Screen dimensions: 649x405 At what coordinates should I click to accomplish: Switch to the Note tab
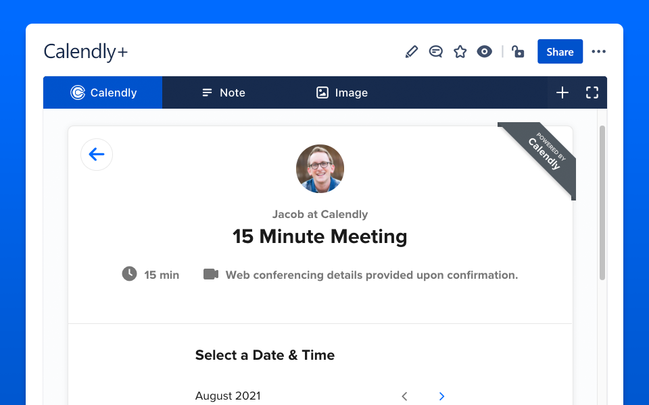pos(224,92)
